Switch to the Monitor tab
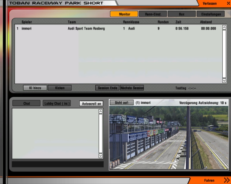 coord(124,14)
